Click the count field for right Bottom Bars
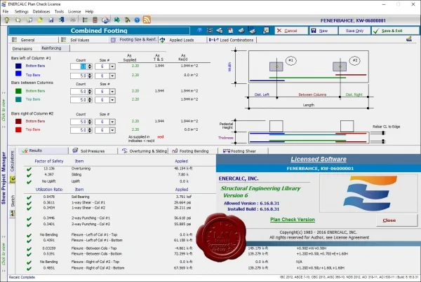 [x=79, y=122]
